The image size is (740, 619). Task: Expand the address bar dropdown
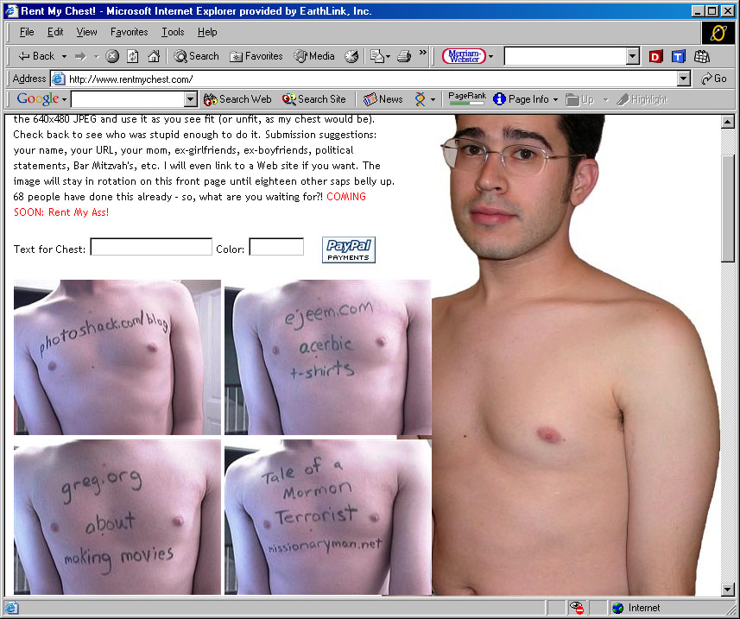(684, 79)
